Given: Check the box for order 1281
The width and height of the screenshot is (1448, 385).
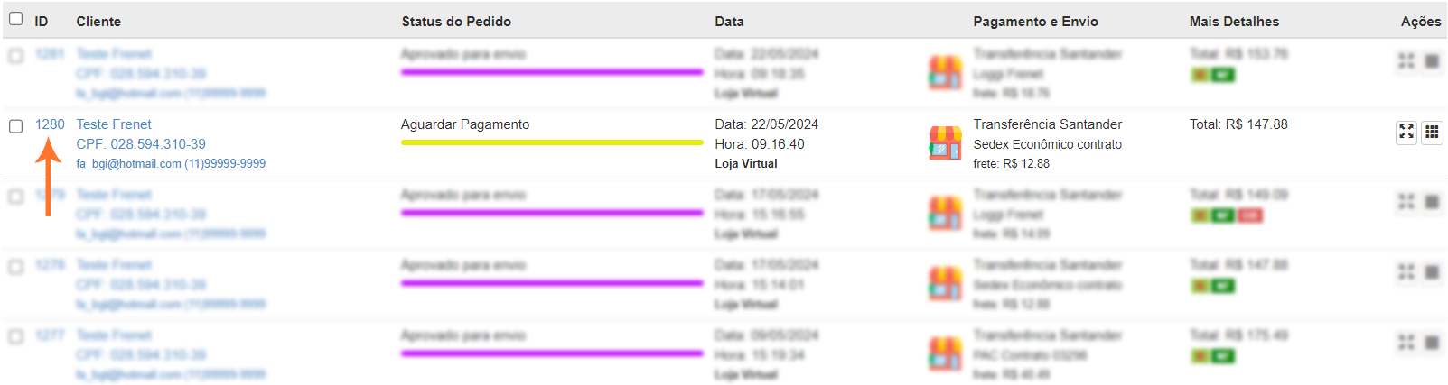Looking at the screenshot, I should [15, 56].
